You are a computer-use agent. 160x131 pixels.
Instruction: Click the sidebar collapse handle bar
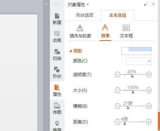pos(57,4)
